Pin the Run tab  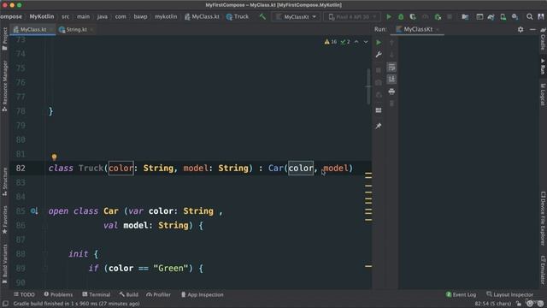(x=379, y=126)
